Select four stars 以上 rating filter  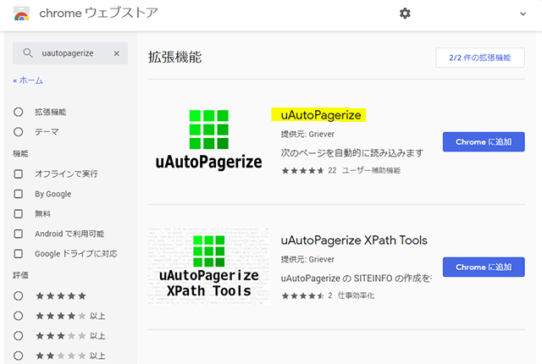[x=19, y=316]
